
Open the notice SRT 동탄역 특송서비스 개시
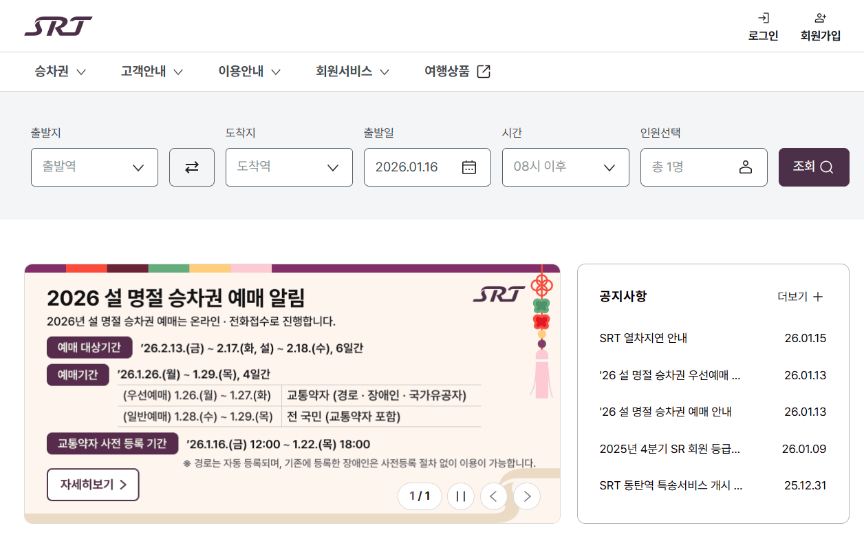point(671,485)
